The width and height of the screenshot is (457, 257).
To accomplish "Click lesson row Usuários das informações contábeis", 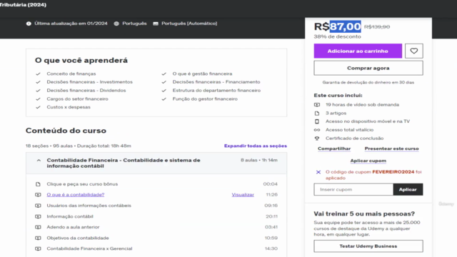I will tap(156, 206).
